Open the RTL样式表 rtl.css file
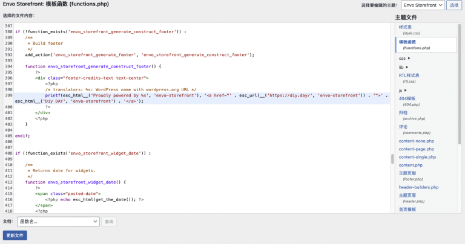This screenshot has width=465, height=244. pos(409,75)
